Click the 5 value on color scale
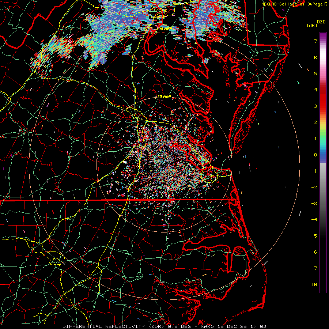Screen dimensions: 329x329 point(315,73)
